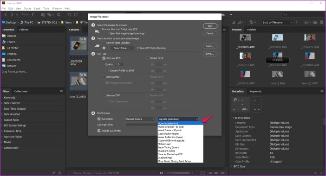Check Save as PSD

104,77
